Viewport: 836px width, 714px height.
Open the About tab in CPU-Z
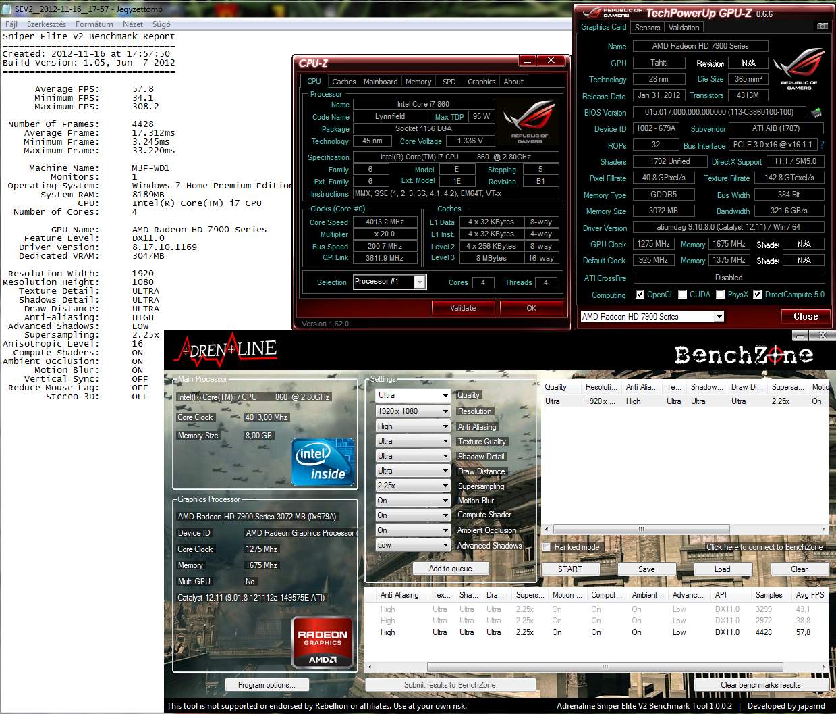[x=513, y=82]
